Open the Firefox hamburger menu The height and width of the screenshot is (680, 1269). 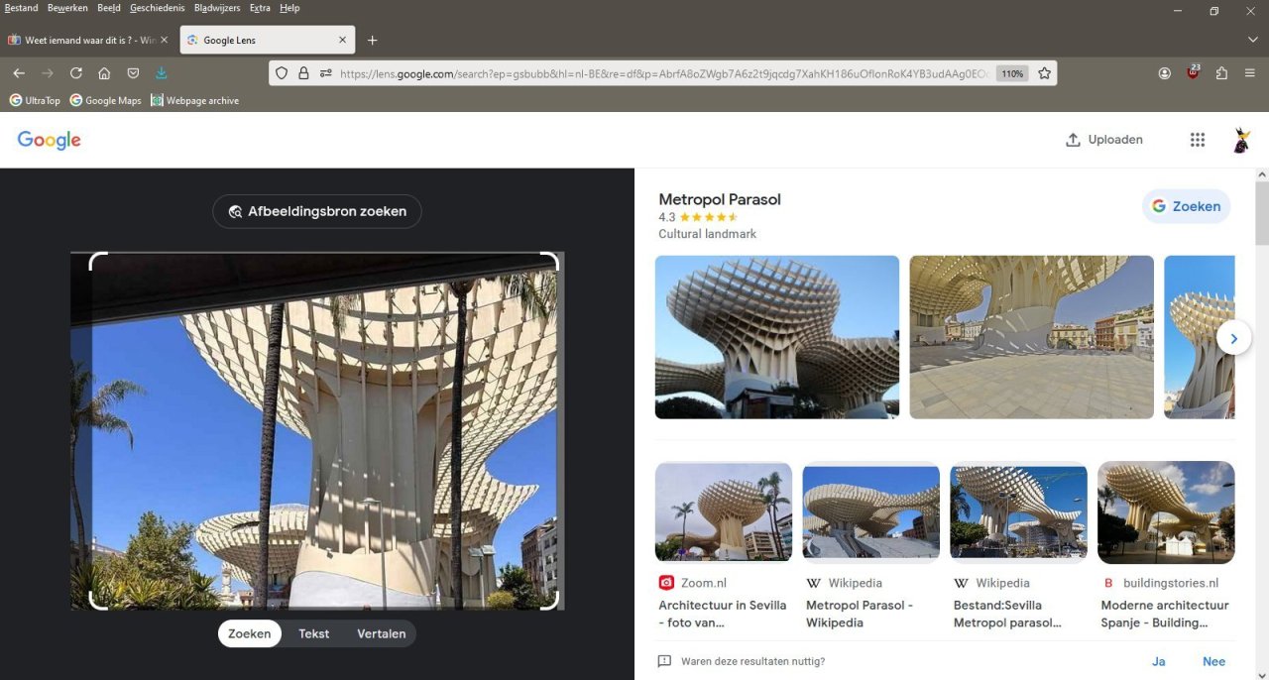pyautogui.click(x=1250, y=72)
